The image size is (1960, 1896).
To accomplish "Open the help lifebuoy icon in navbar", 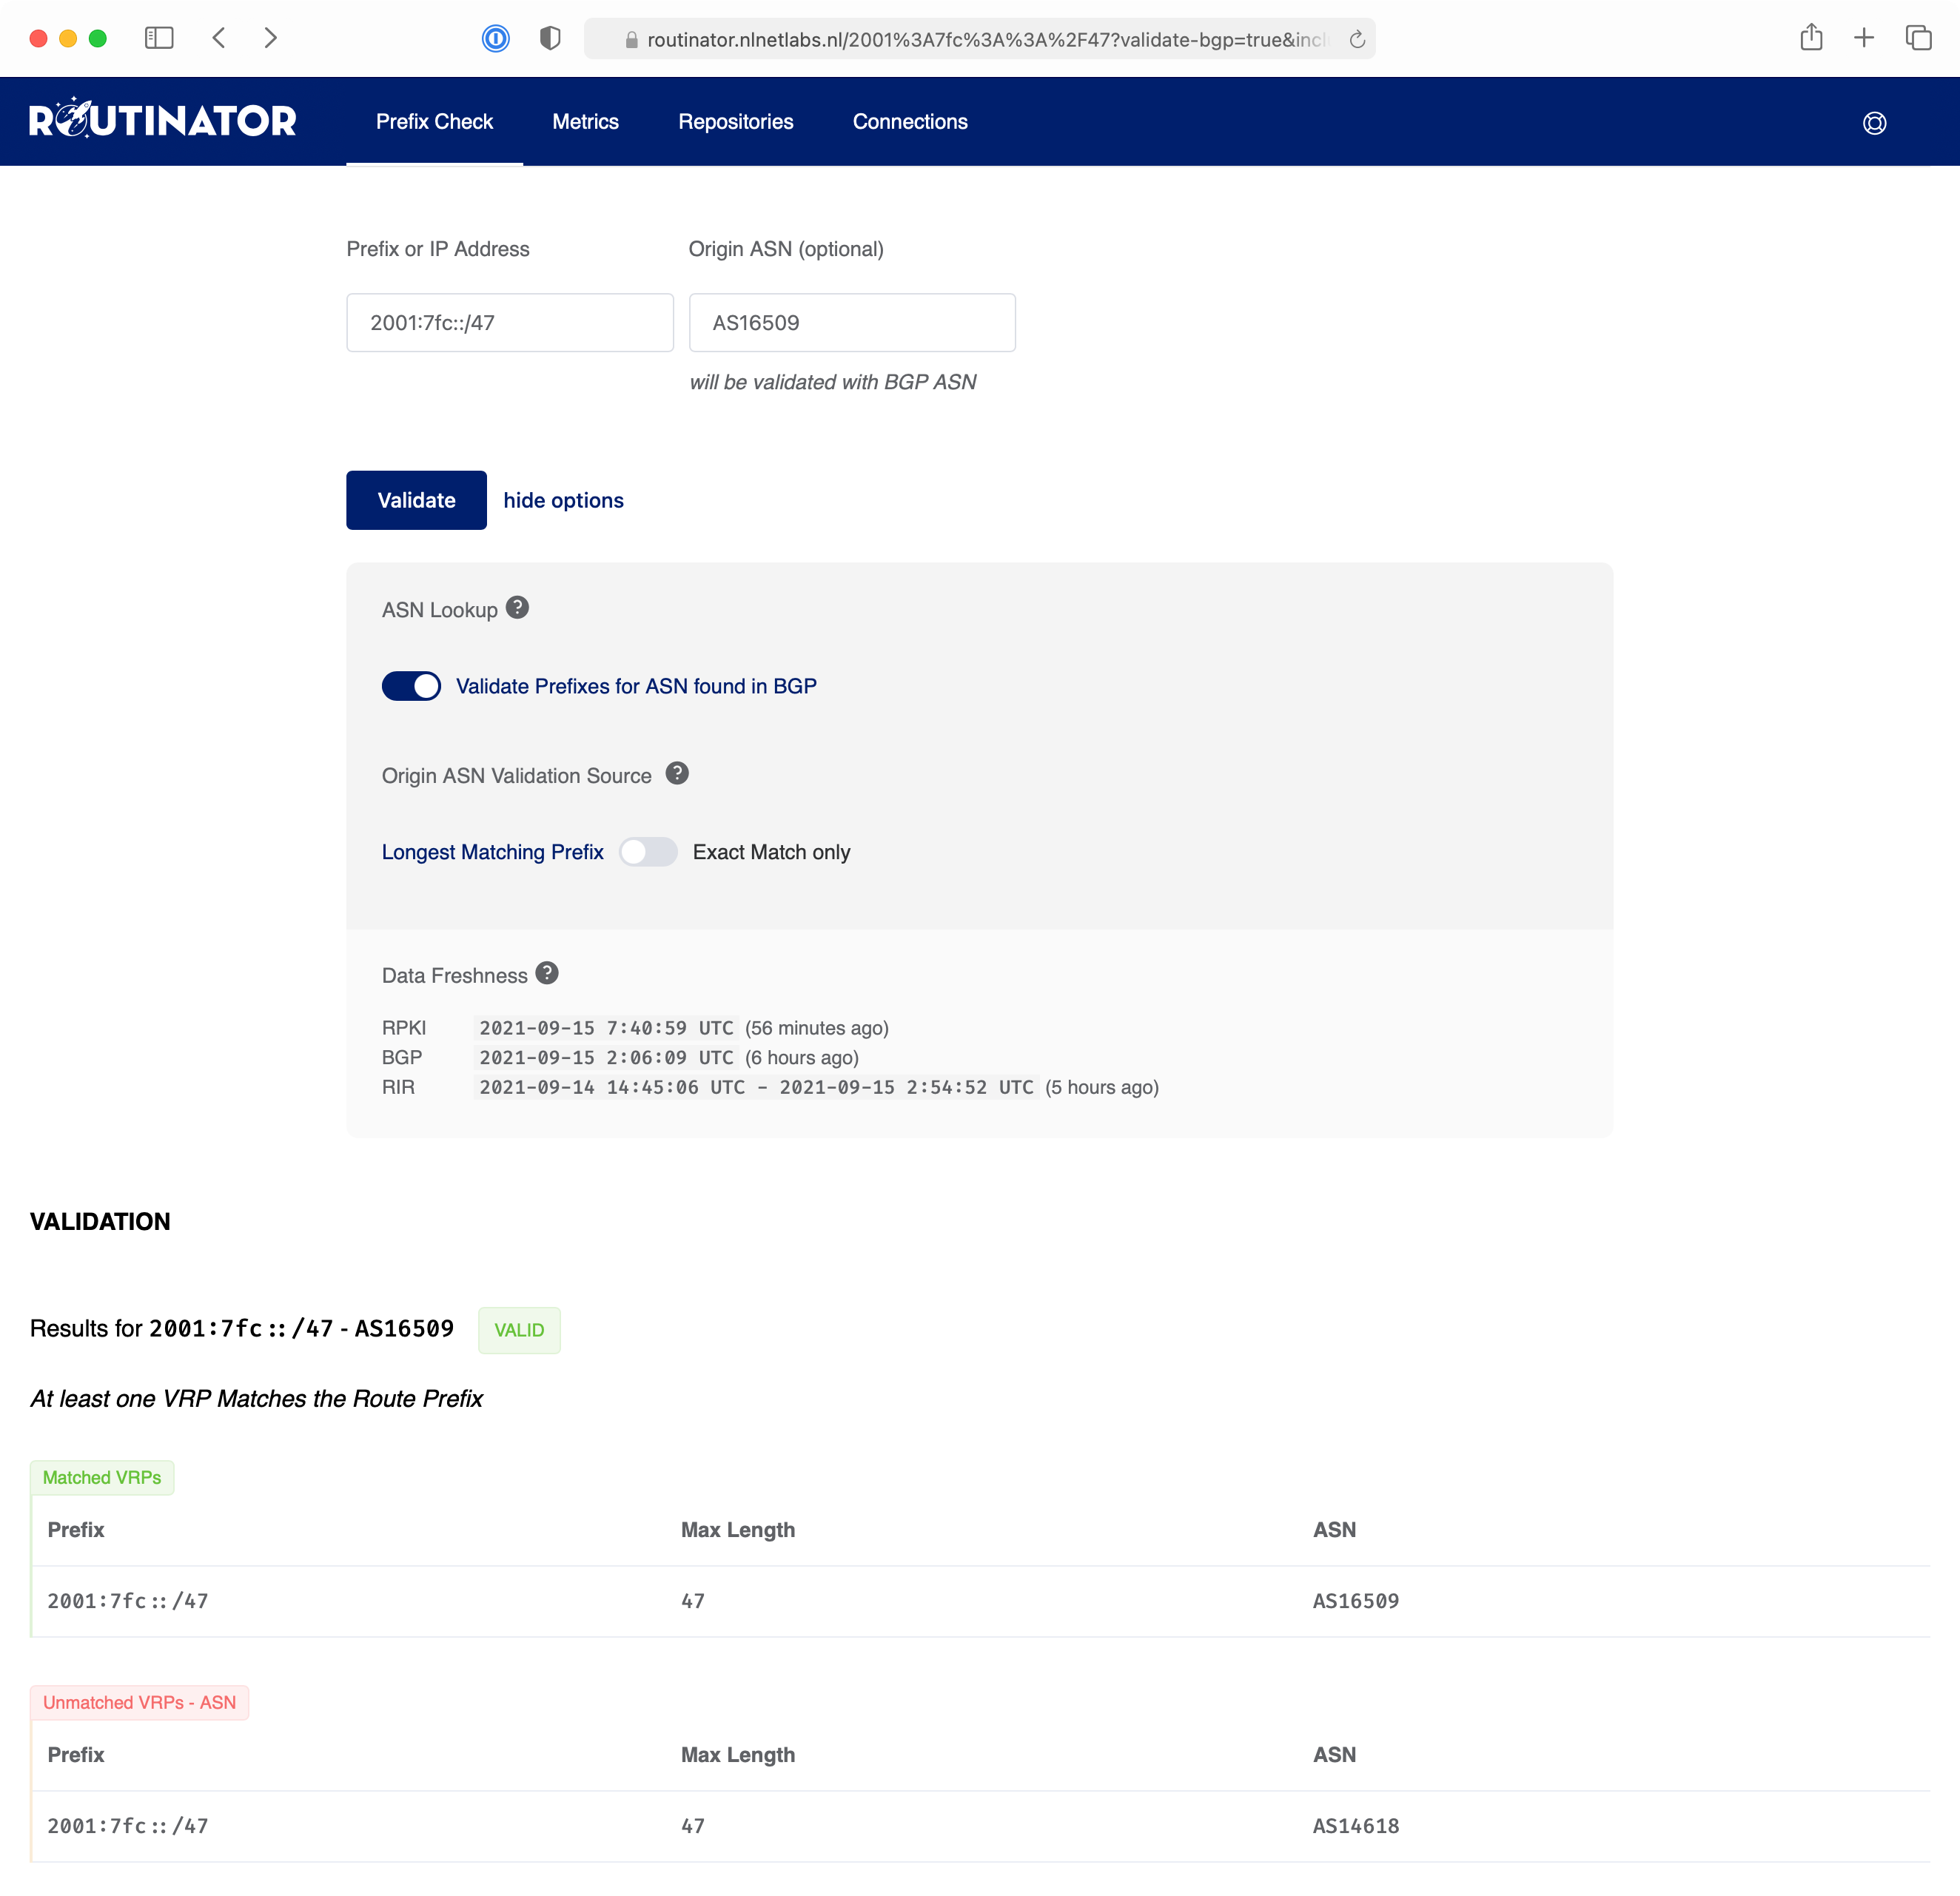I will tap(1875, 122).
